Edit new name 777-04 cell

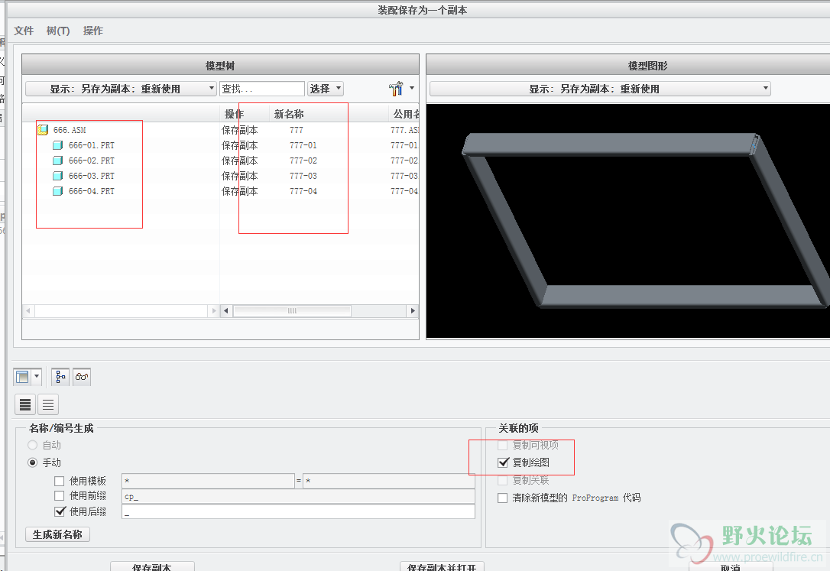click(x=303, y=191)
